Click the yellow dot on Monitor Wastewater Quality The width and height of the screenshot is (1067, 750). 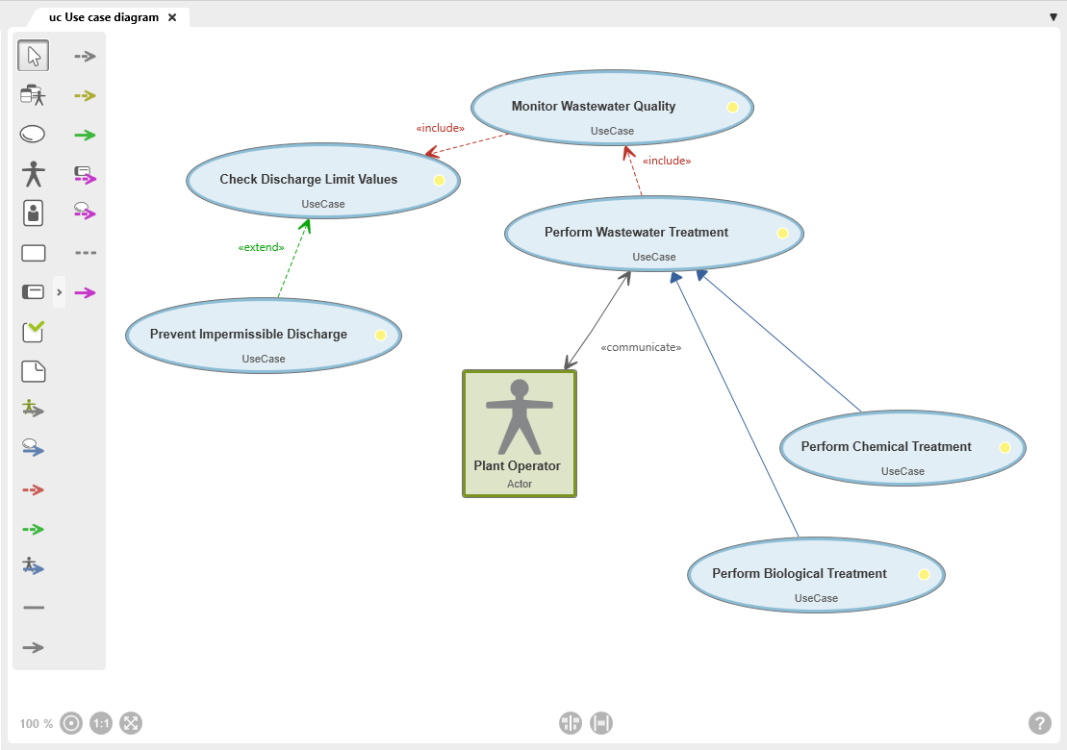tap(732, 107)
